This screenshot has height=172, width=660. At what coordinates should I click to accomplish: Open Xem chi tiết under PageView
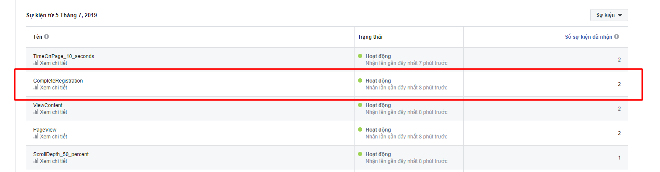click(x=53, y=137)
